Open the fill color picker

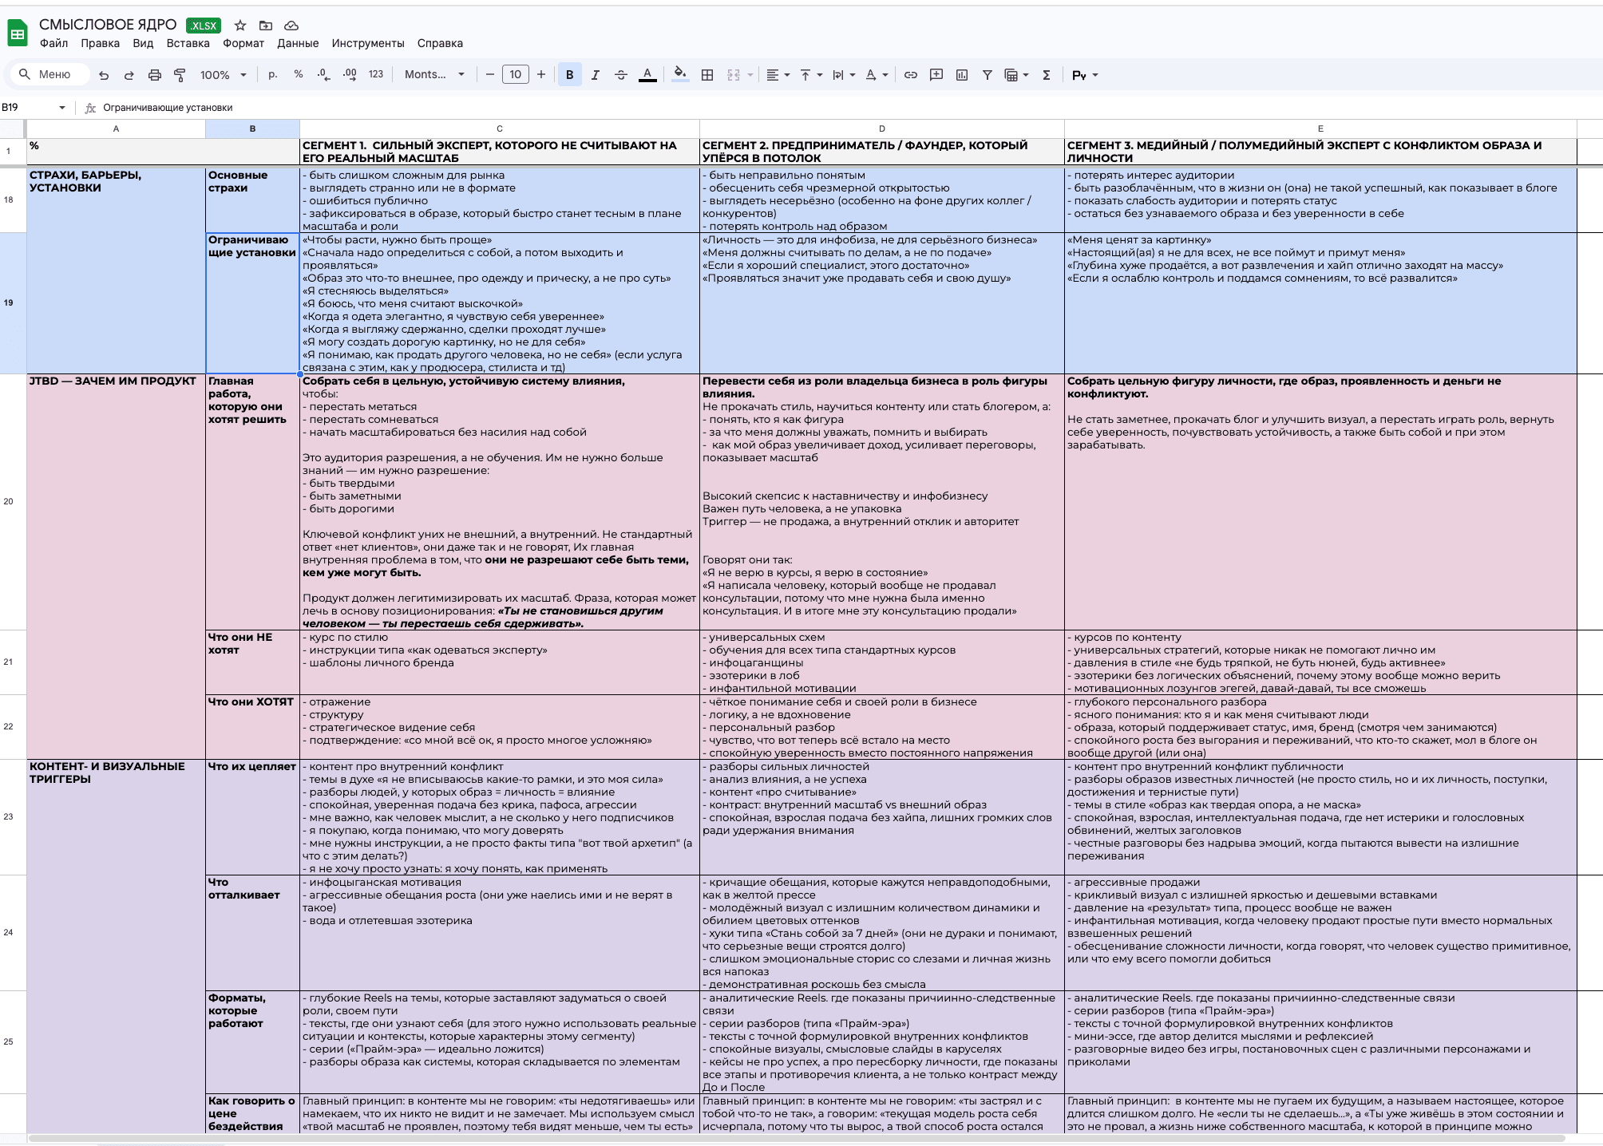[x=679, y=75]
